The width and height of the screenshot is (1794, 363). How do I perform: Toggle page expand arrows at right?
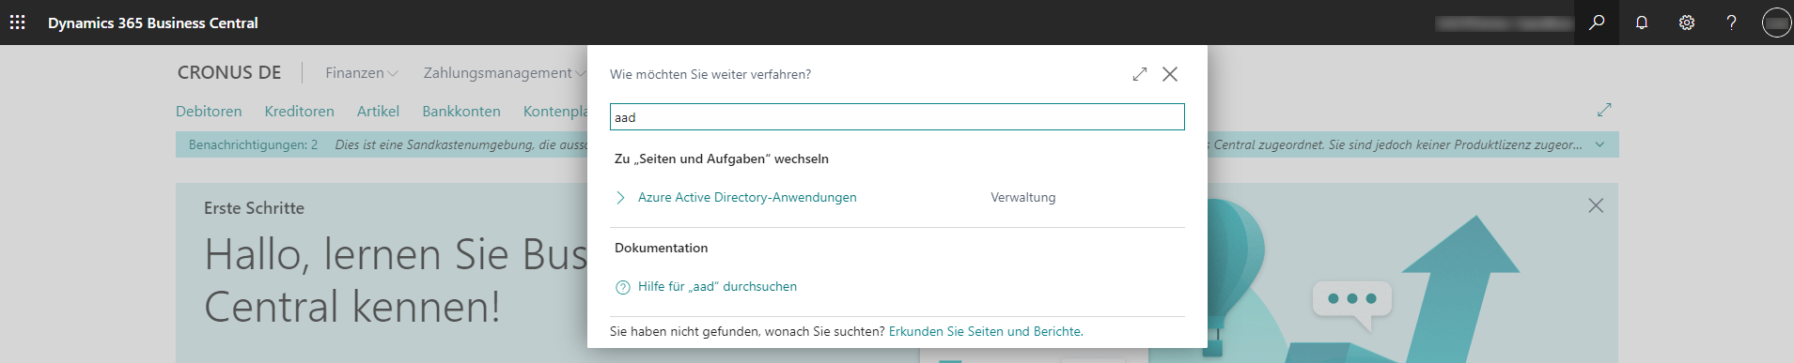[x=1604, y=110]
